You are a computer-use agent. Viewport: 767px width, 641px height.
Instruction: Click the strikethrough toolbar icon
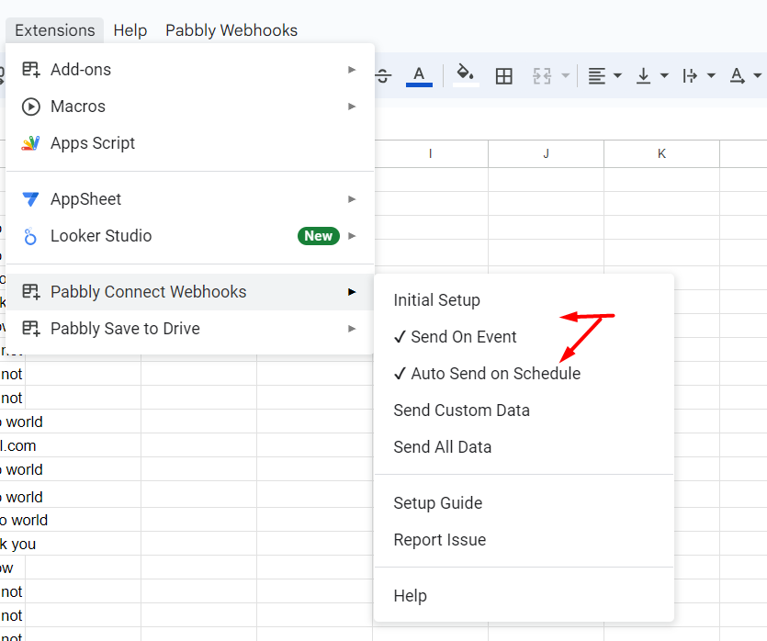click(x=384, y=76)
